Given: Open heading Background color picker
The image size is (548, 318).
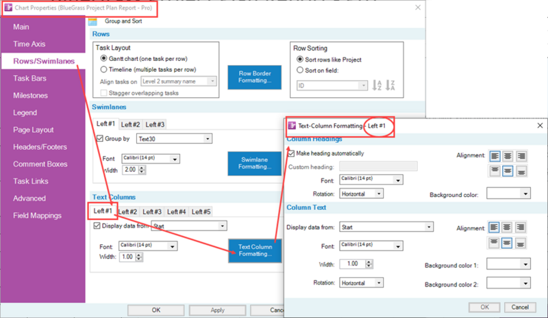Looking at the screenshot, I should tap(508, 194).
